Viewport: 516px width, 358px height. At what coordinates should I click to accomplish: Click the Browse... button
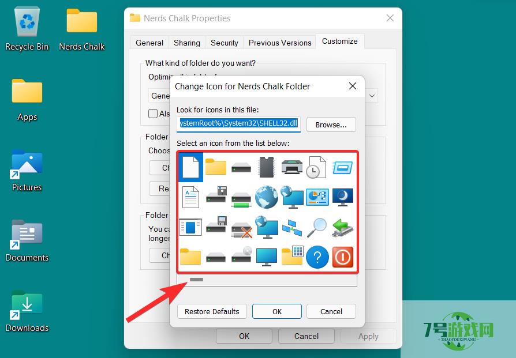coord(331,125)
